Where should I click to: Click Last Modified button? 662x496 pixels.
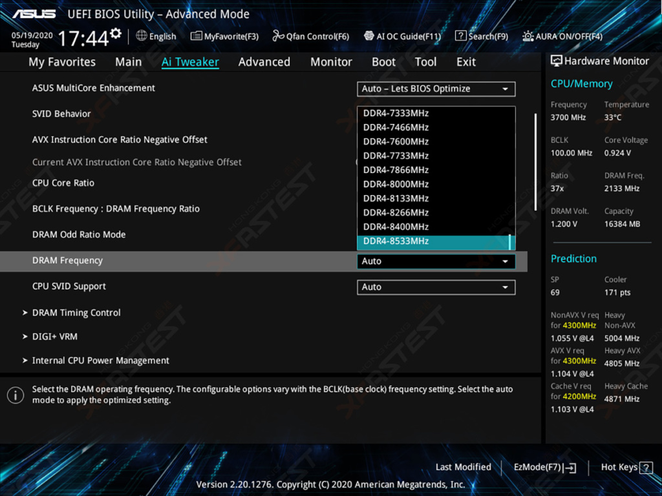[463, 468]
